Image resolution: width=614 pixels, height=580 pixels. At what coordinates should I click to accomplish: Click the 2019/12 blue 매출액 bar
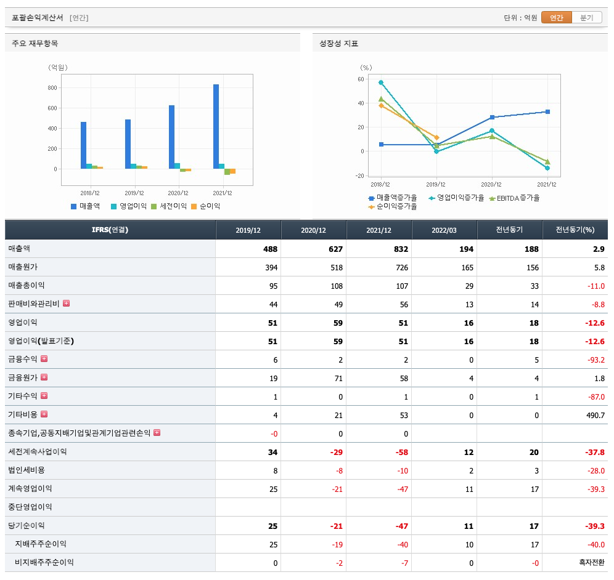click(128, 144)
